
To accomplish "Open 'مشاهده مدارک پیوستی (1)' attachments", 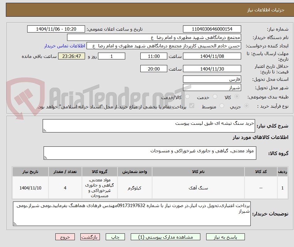I will tap(165, 237).
